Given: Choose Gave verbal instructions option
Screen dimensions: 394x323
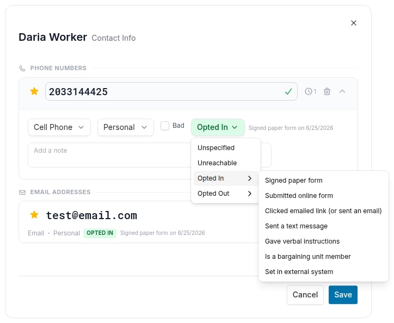Looking at the screenshot, I should tap(323, 241).
